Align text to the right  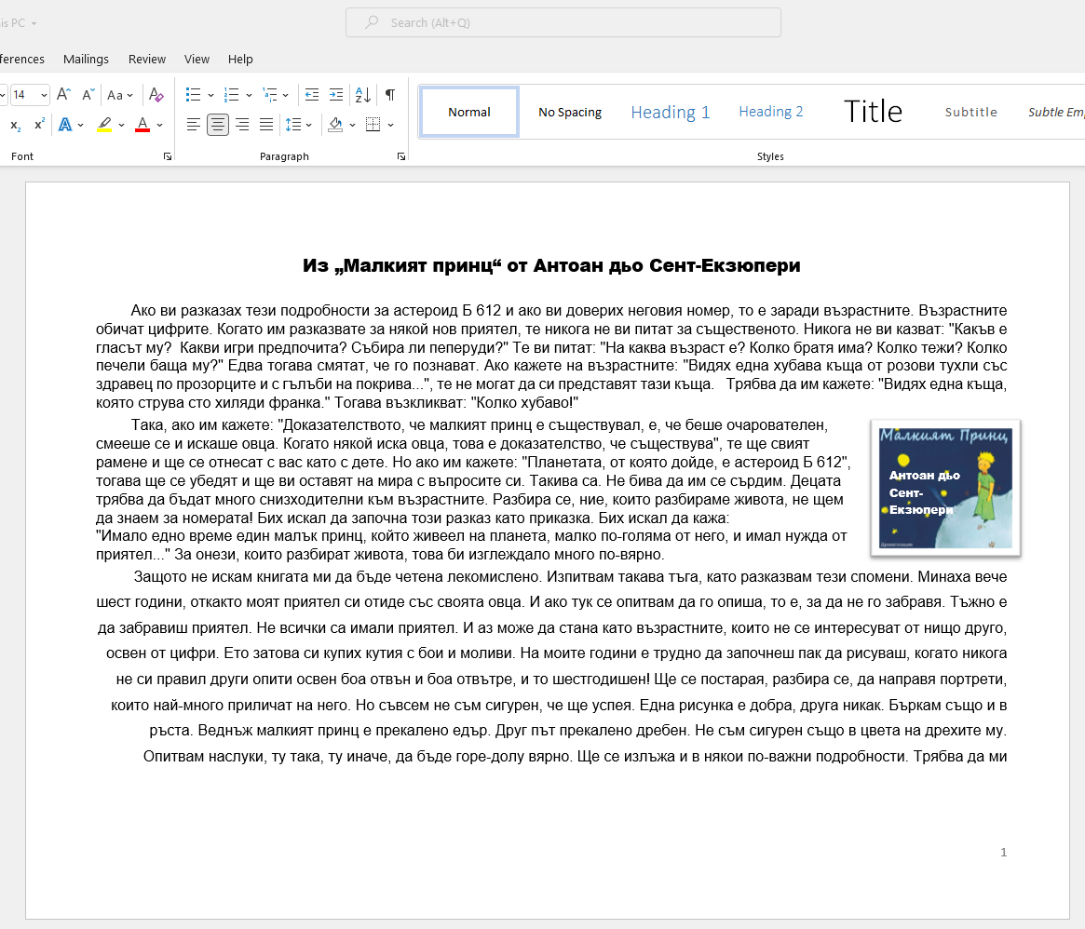[x=242, y=125]
